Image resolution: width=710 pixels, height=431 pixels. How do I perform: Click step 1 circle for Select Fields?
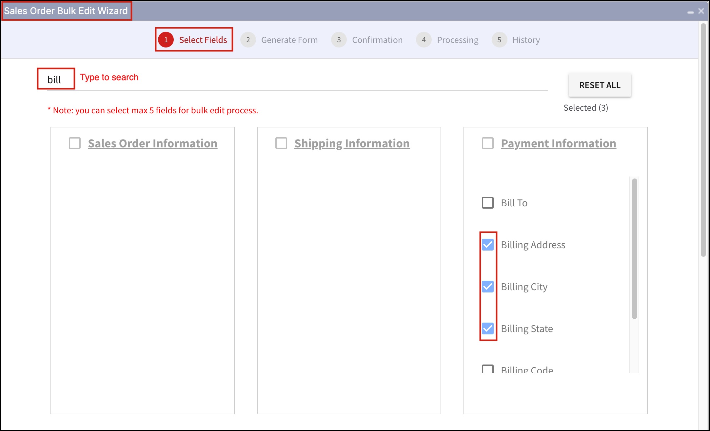(x=166, y=40)
